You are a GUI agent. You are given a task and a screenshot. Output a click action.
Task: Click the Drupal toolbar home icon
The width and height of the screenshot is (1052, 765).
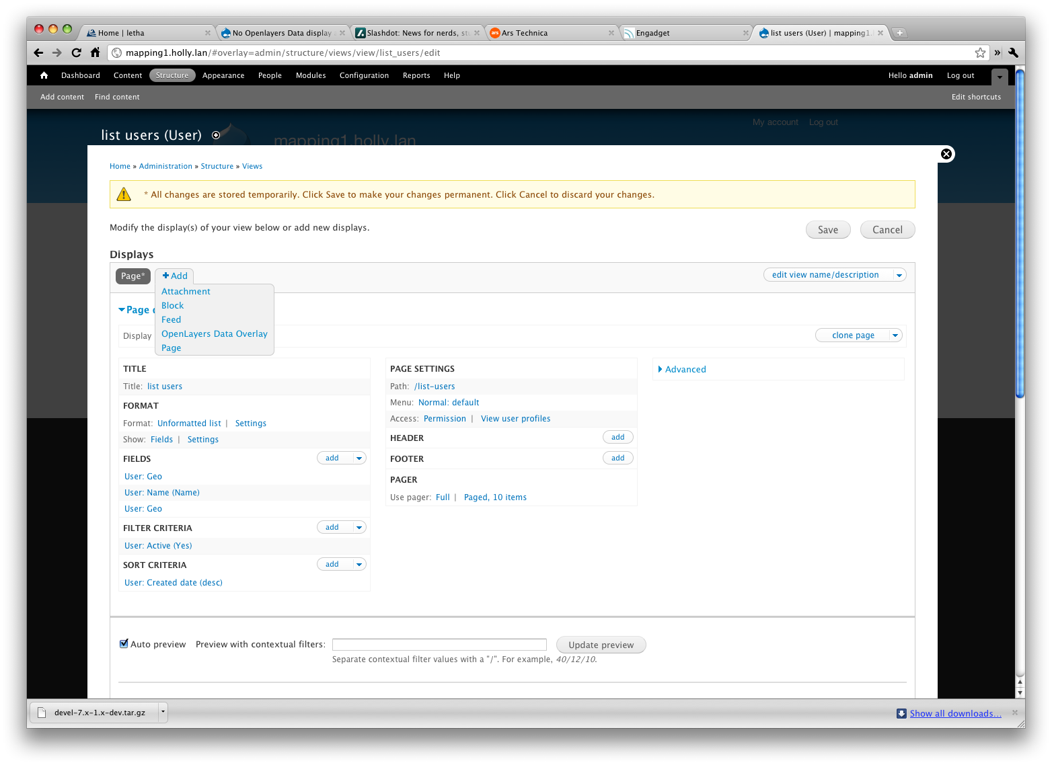tap(44, 76)
